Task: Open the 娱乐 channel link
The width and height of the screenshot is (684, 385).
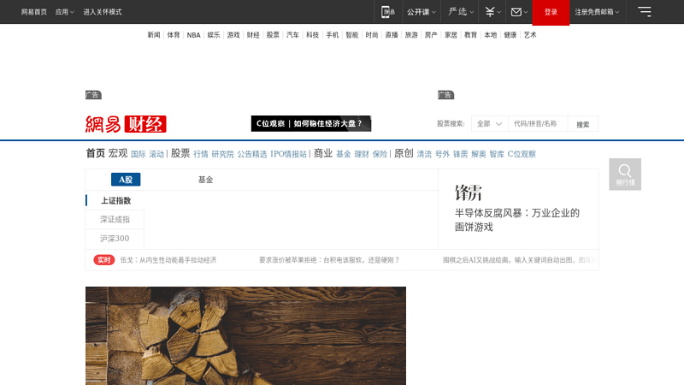Action: click(x=213, y=35)
